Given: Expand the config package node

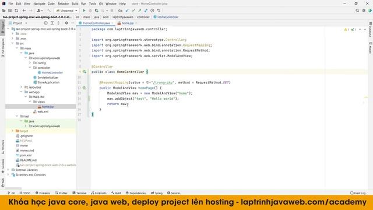Looking at the screenshot, I should pos(30,63).
